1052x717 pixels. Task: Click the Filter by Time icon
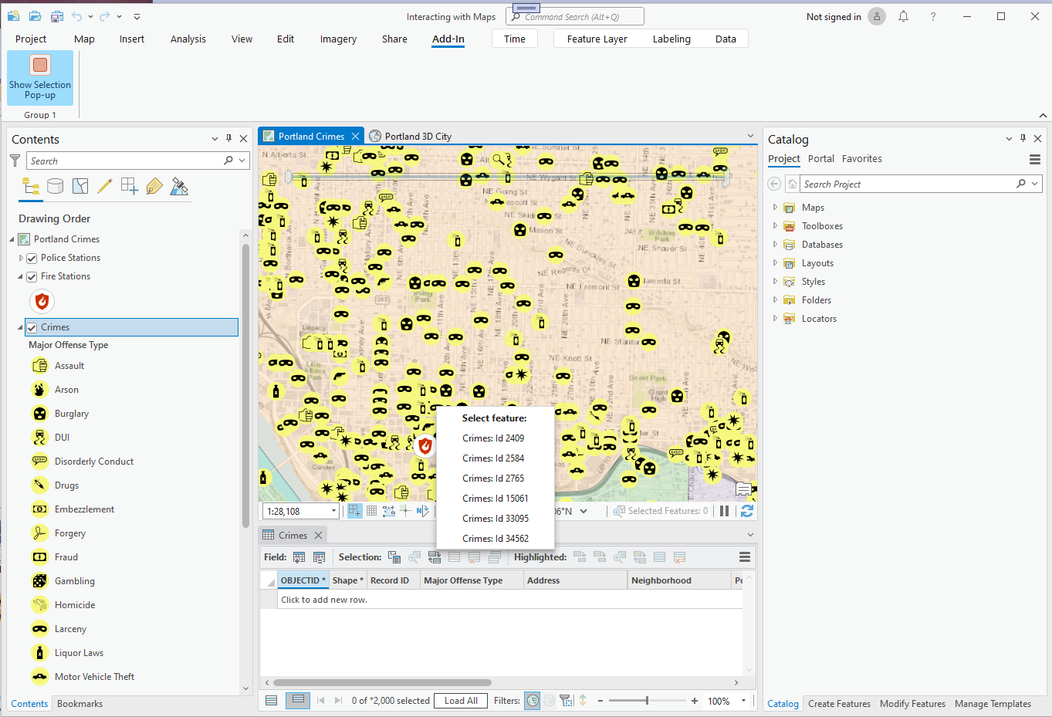(533, 701)
